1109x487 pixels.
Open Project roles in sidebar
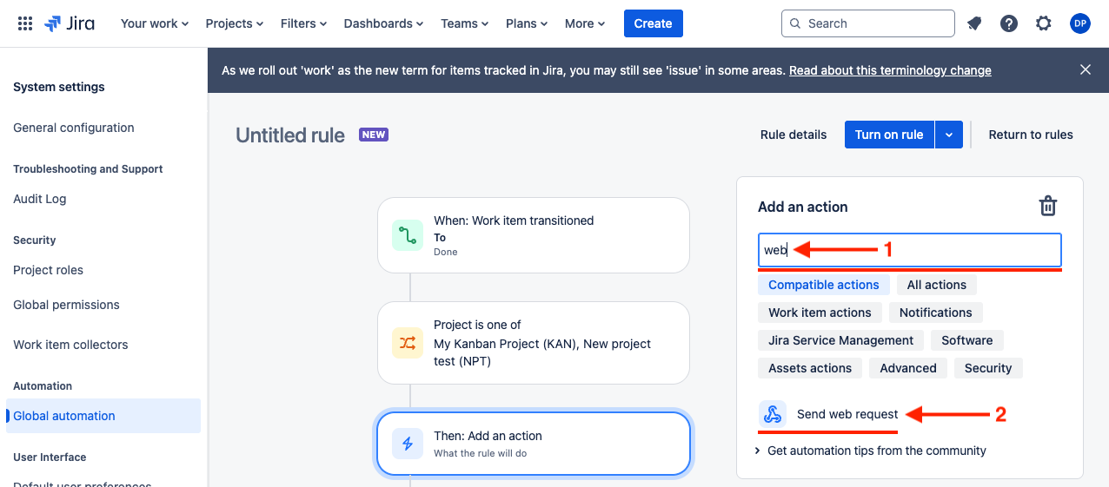(49, 270)
